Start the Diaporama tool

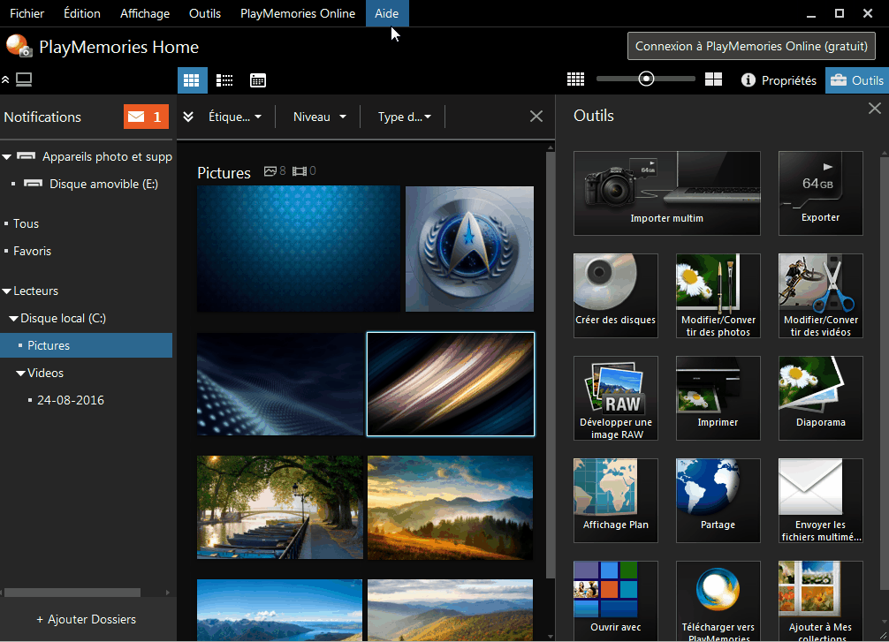coord(820,398)
